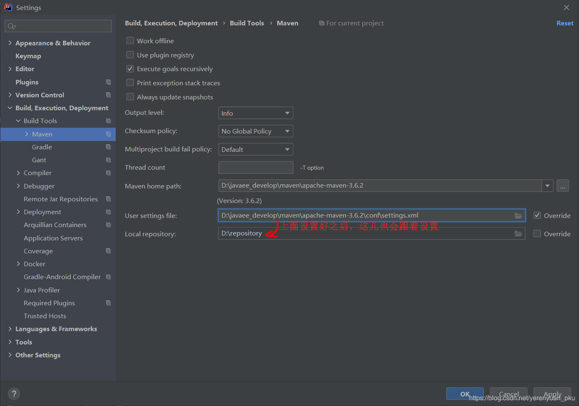Click Build Tools in the breadcrumb
Image resolution: width=579 pixels, height=406 pixels.
coord(247,23)
